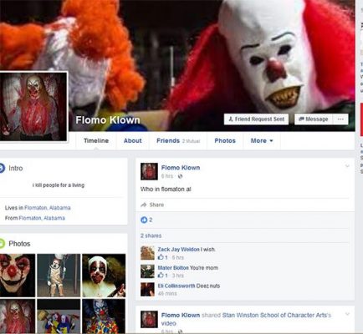Screen dimensions: 363x334
Task: Click Flomo Klown avatar on first post
Action: click(149, 171)
